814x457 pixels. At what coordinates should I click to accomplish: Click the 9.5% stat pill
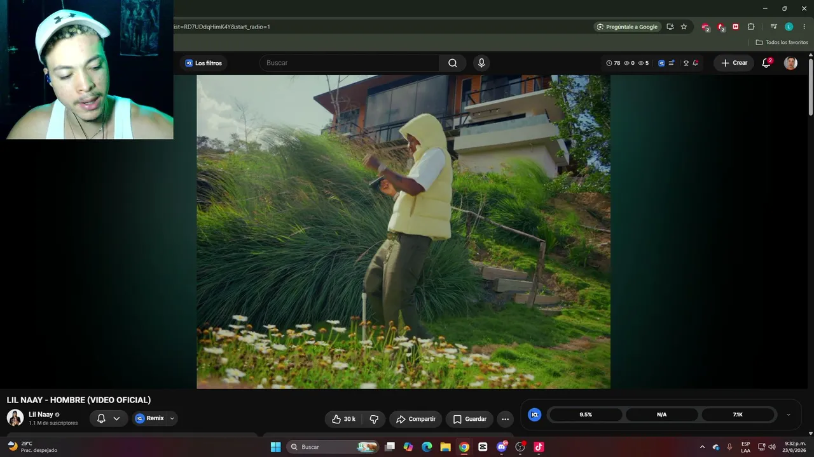pos(586,414)
